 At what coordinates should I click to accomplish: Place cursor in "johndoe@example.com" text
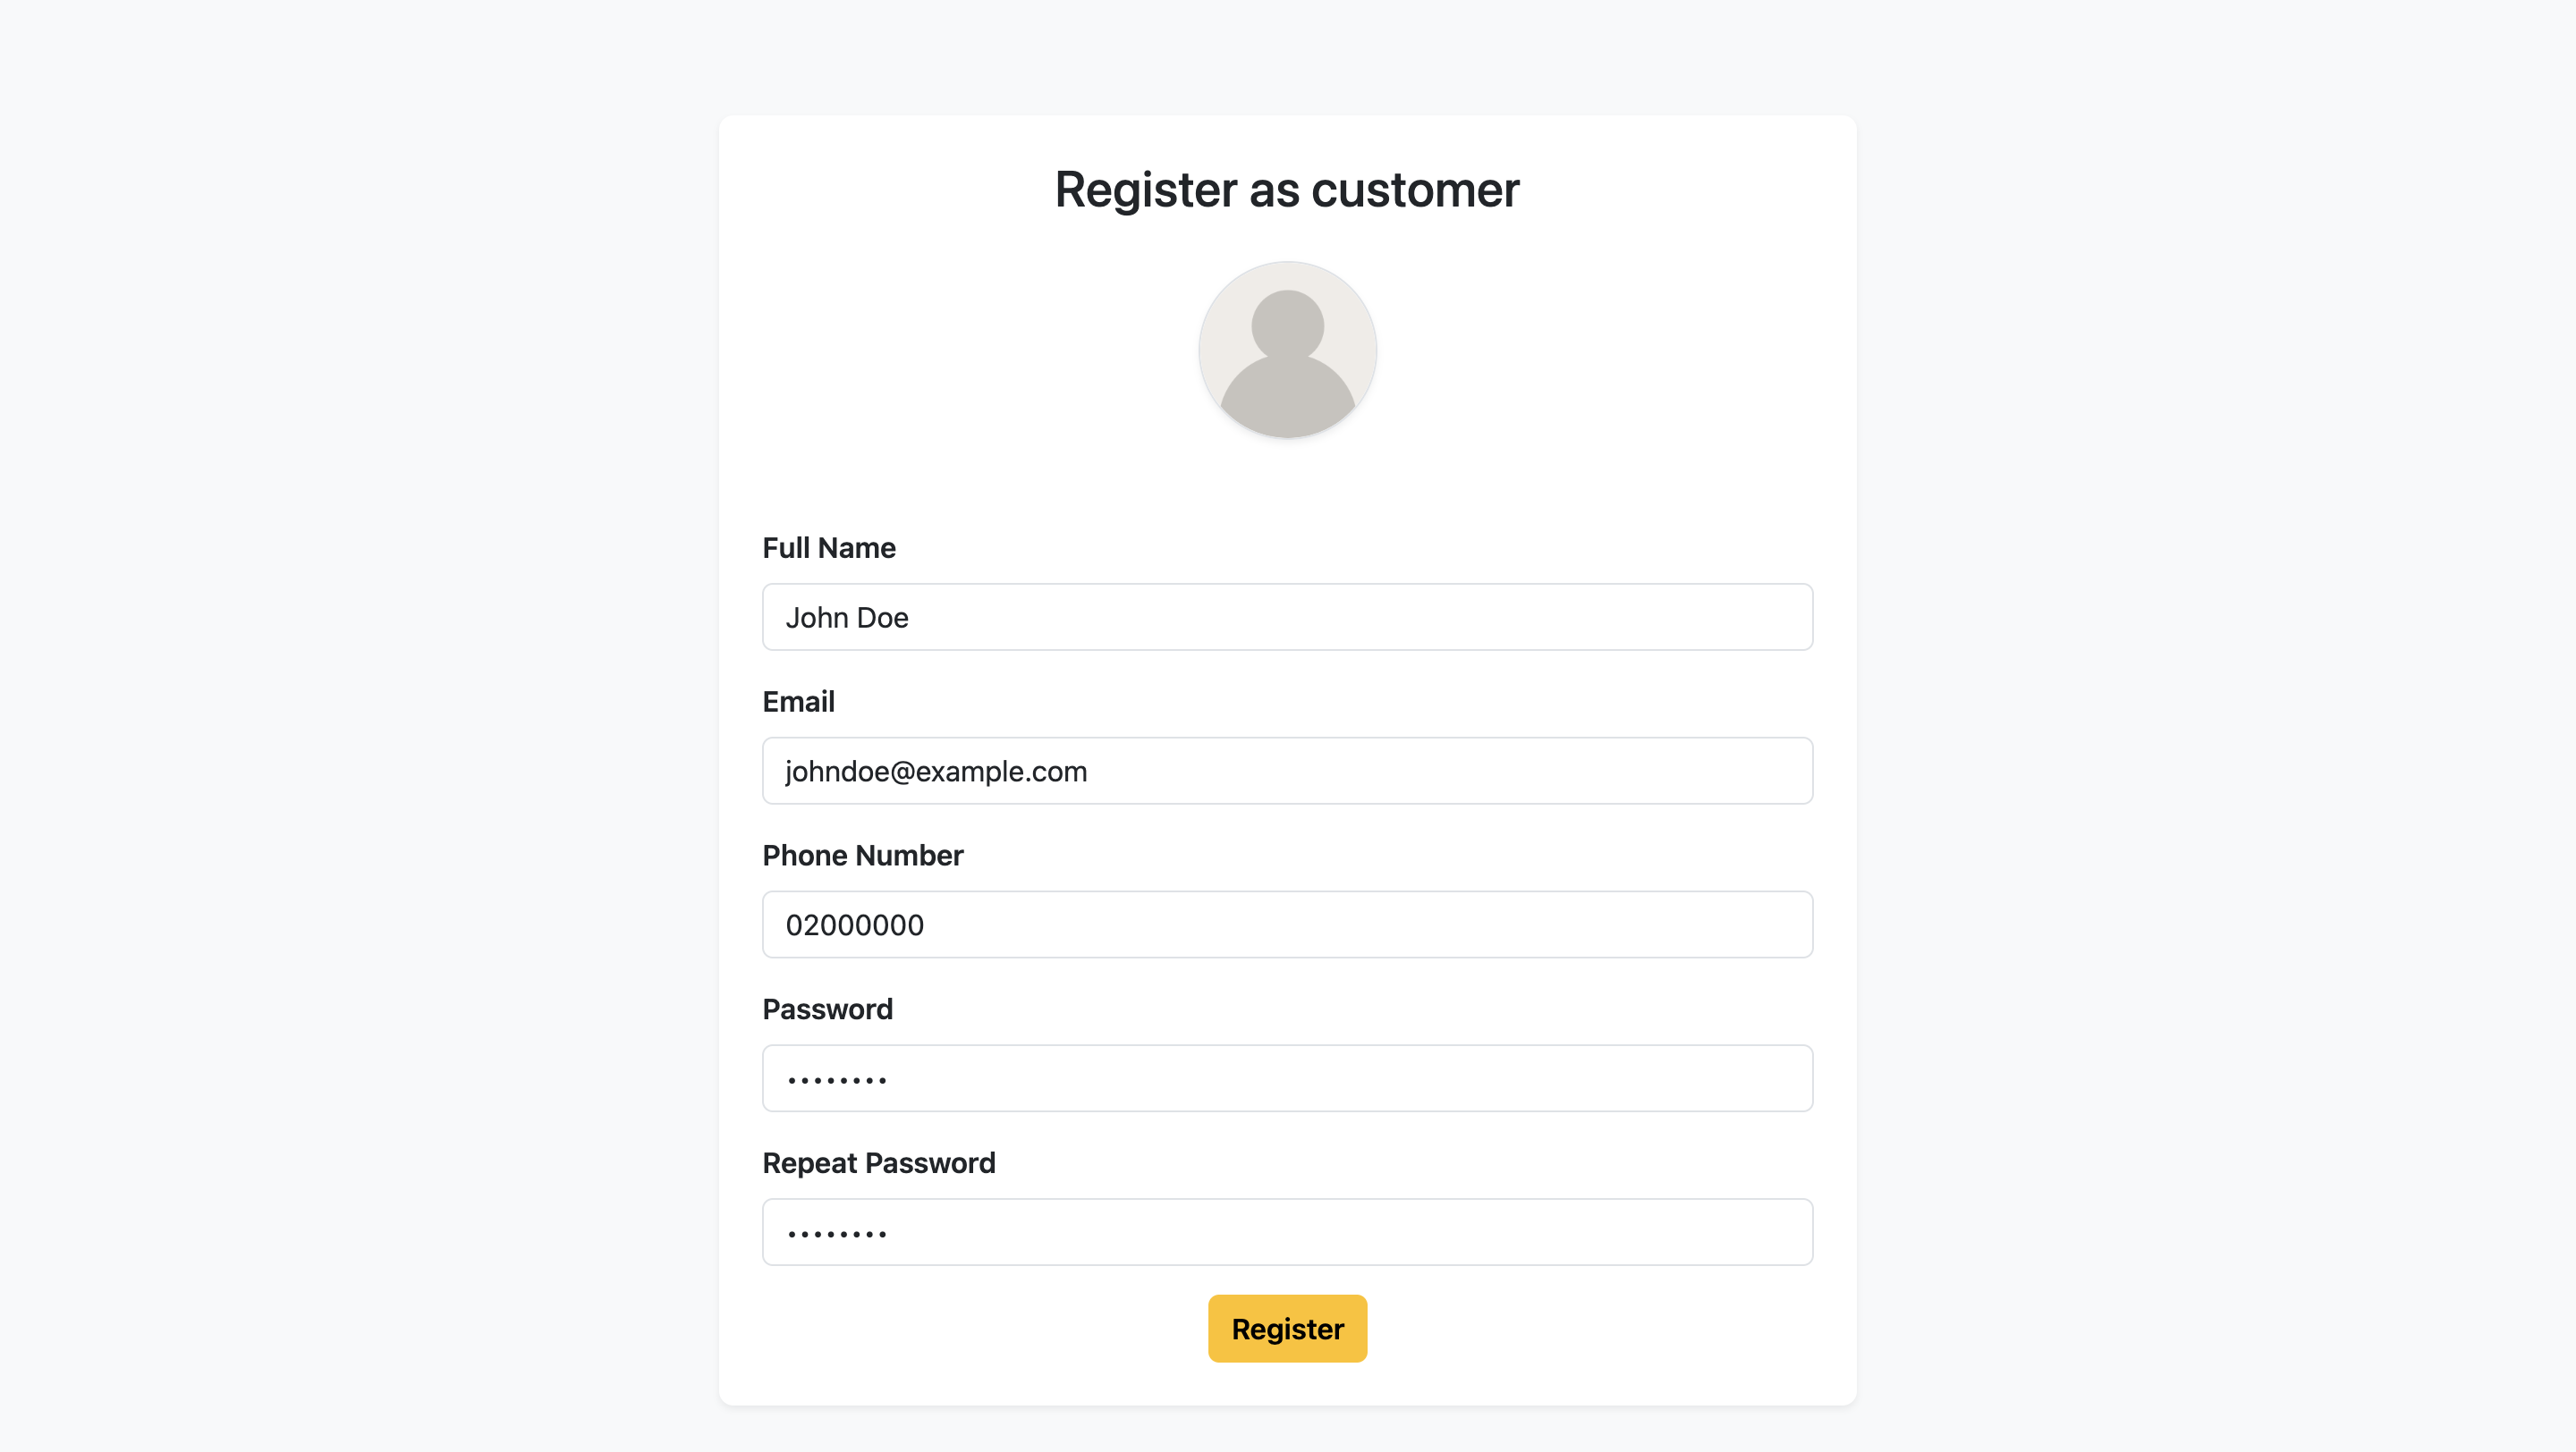point(936,772)
